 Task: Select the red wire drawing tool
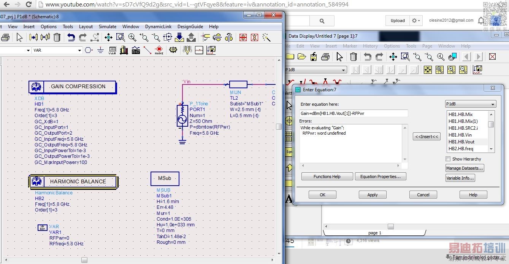pos(147,50)
